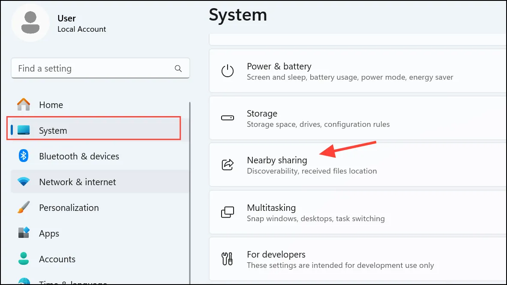Open Multitasking settings
The width and height of the screenshot is (507, 285).
click(358, 212)
